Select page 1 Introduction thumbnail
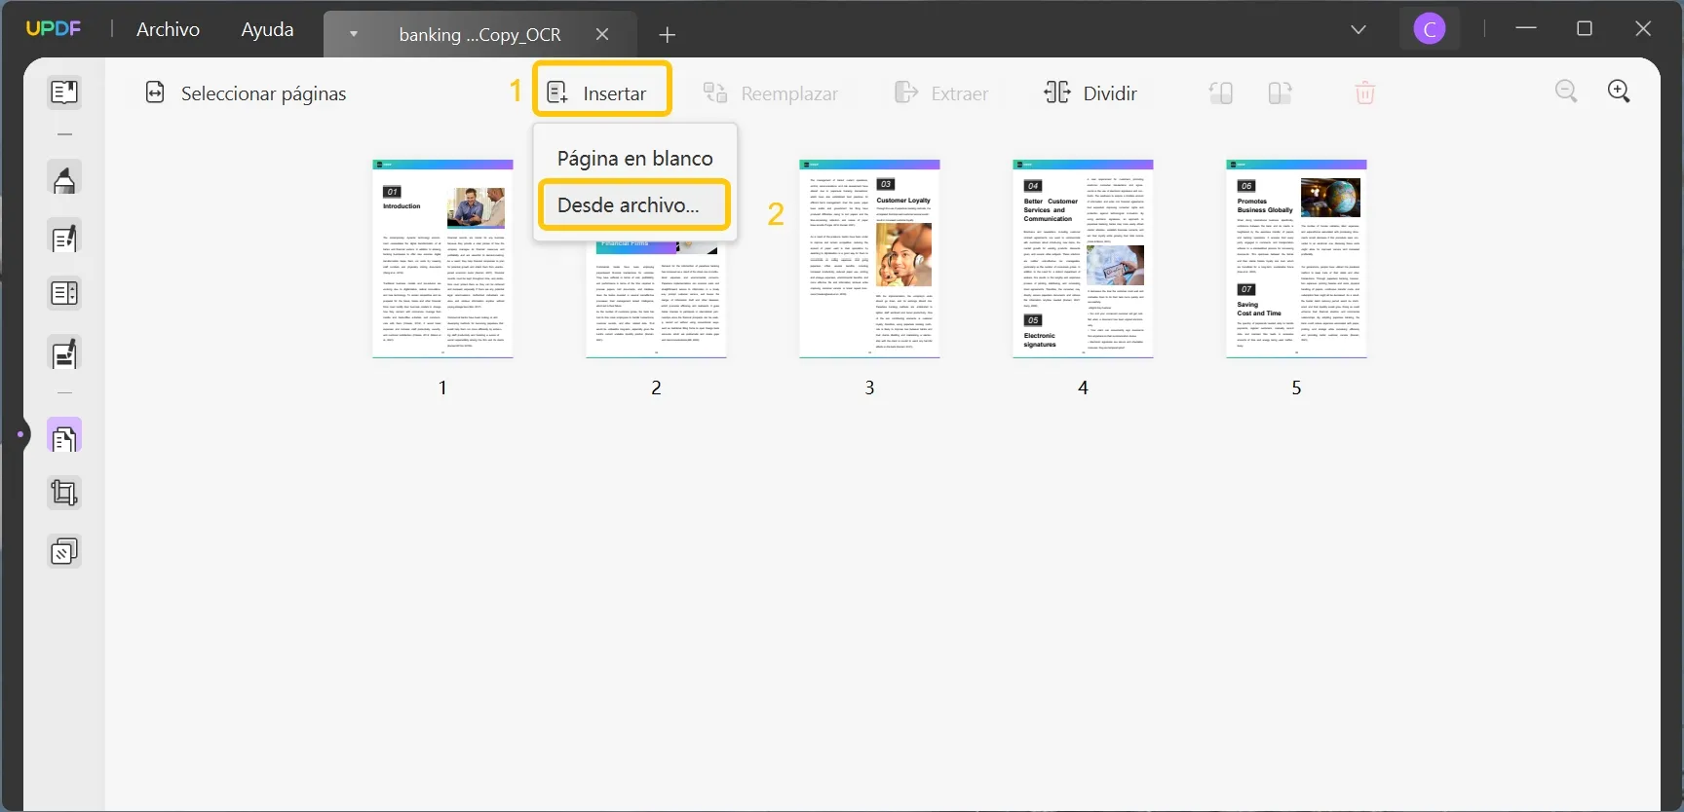This screenshot has width=1684, height=812. point(442,259)
